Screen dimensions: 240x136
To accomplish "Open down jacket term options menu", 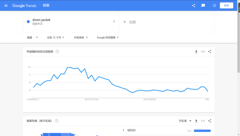I will pyautogui.click(x=114, y=22).
